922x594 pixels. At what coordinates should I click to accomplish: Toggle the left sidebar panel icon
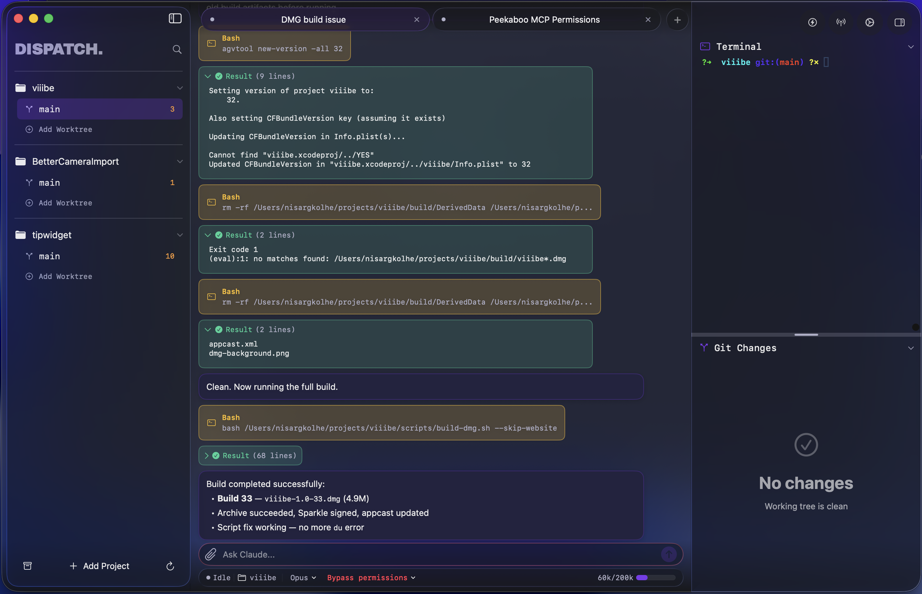tap(174, 18)
